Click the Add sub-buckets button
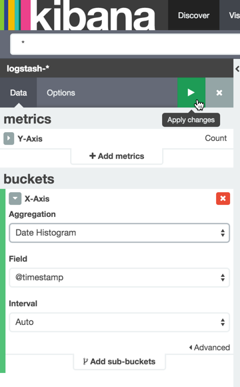This screenshot has height=387, width=240. (x=119, y=362)
